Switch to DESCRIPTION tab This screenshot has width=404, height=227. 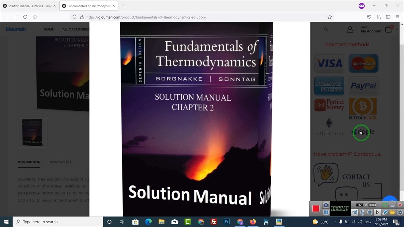pyautogui.click(x=29, y=162)
